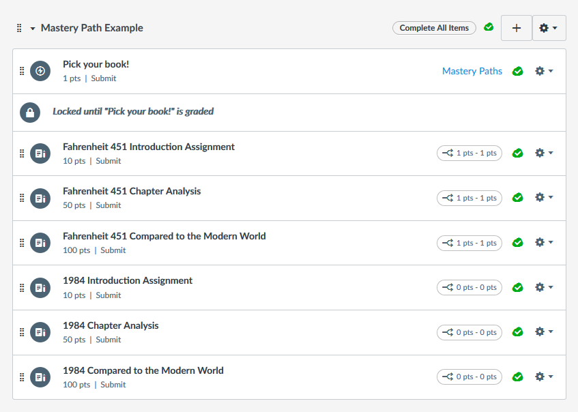This screenshot has width=578, height=412.
Task: Click the assignment icon beside 1984 Chapter Analysis
Action: click(x=40, y=332)
